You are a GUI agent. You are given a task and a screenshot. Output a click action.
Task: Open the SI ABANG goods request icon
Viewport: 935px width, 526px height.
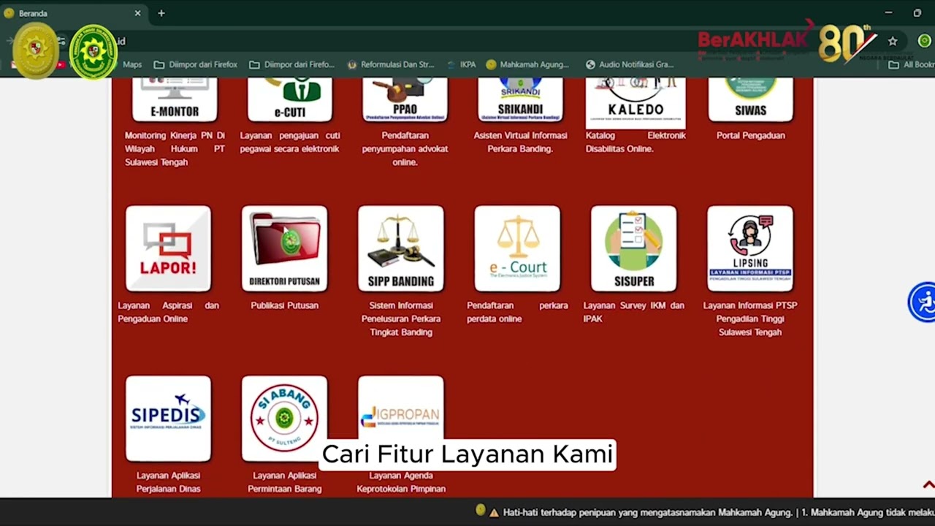(284, 419)
